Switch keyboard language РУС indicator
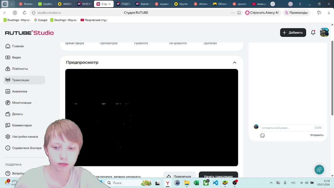Viewport: 334px width, 188px height. point(293,183)
